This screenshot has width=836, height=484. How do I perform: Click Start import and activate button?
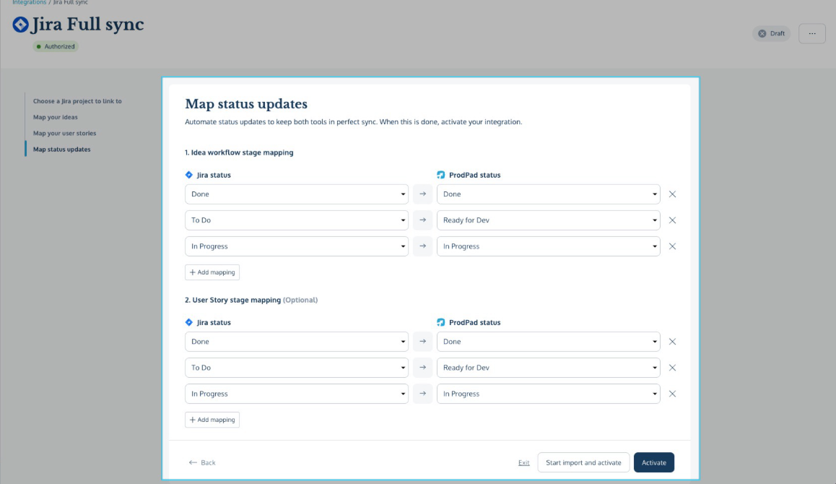click(x=583, y=462)
